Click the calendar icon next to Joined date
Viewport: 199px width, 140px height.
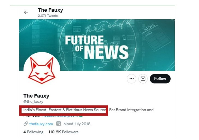pyautogui.click(x=58, y=124)
